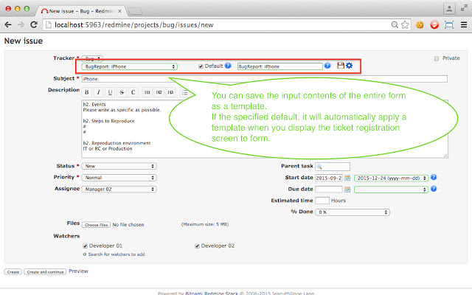The width and height of the screenshot is (472, 295).
Task: Click Chrome fullscreen arrows icon
Action: point(464,8)
